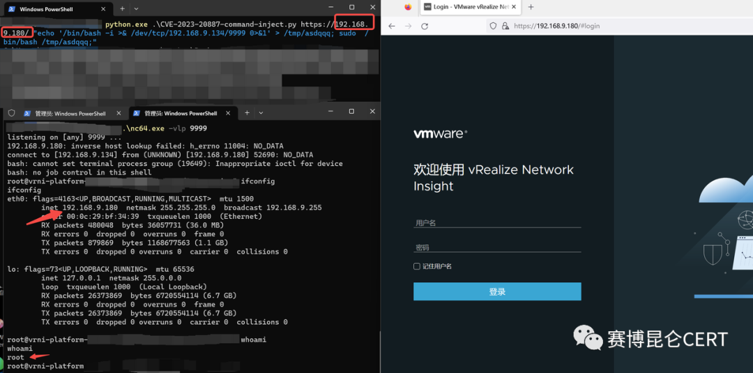Close first 管理员: Windows PowerShell tab

point(118,113)
